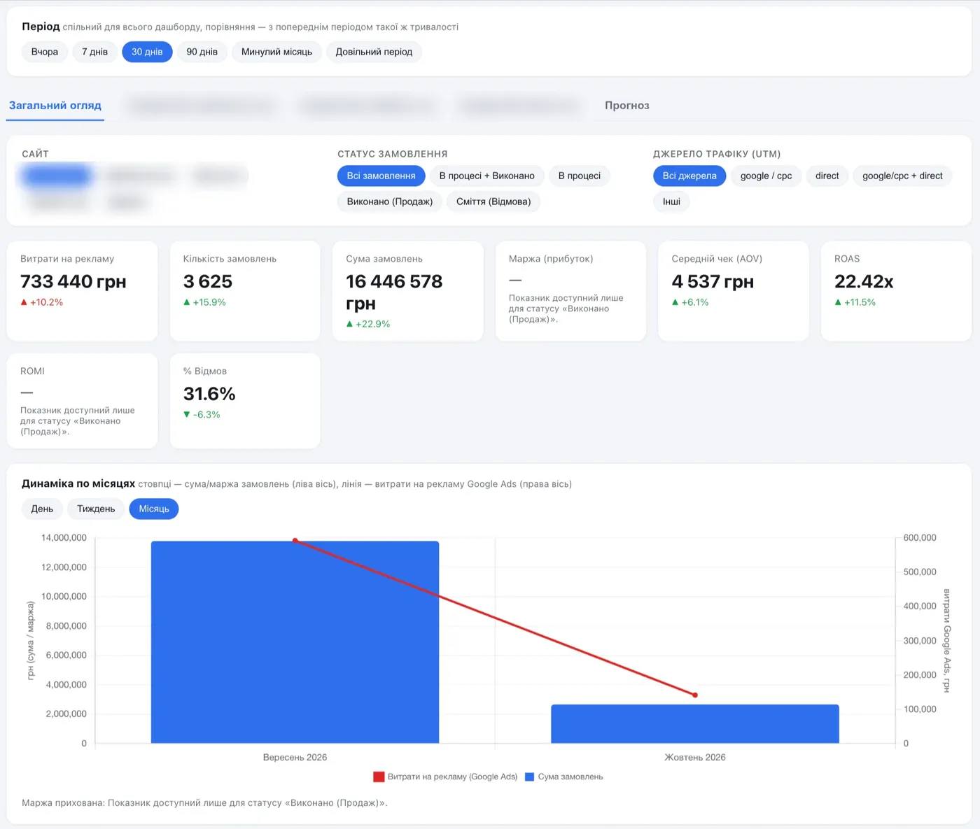The image size is (980, 829).
Task: Click the "-6.3%" refusal change indicator
Action: click(x=202, y=415)
